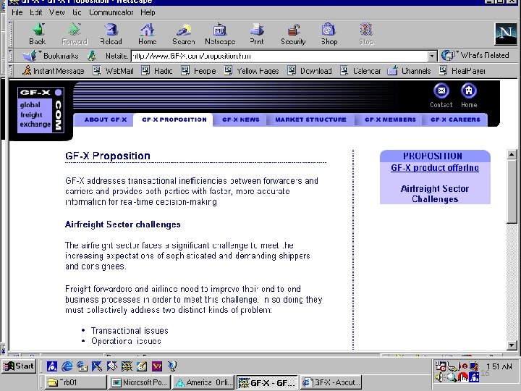Click the What's Related button
Screen dimensions: 521x391
(x=476, y=55)
